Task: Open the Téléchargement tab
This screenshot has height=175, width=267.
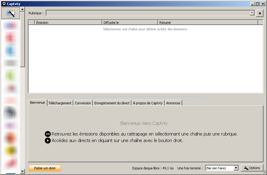Action: [60, 103]
